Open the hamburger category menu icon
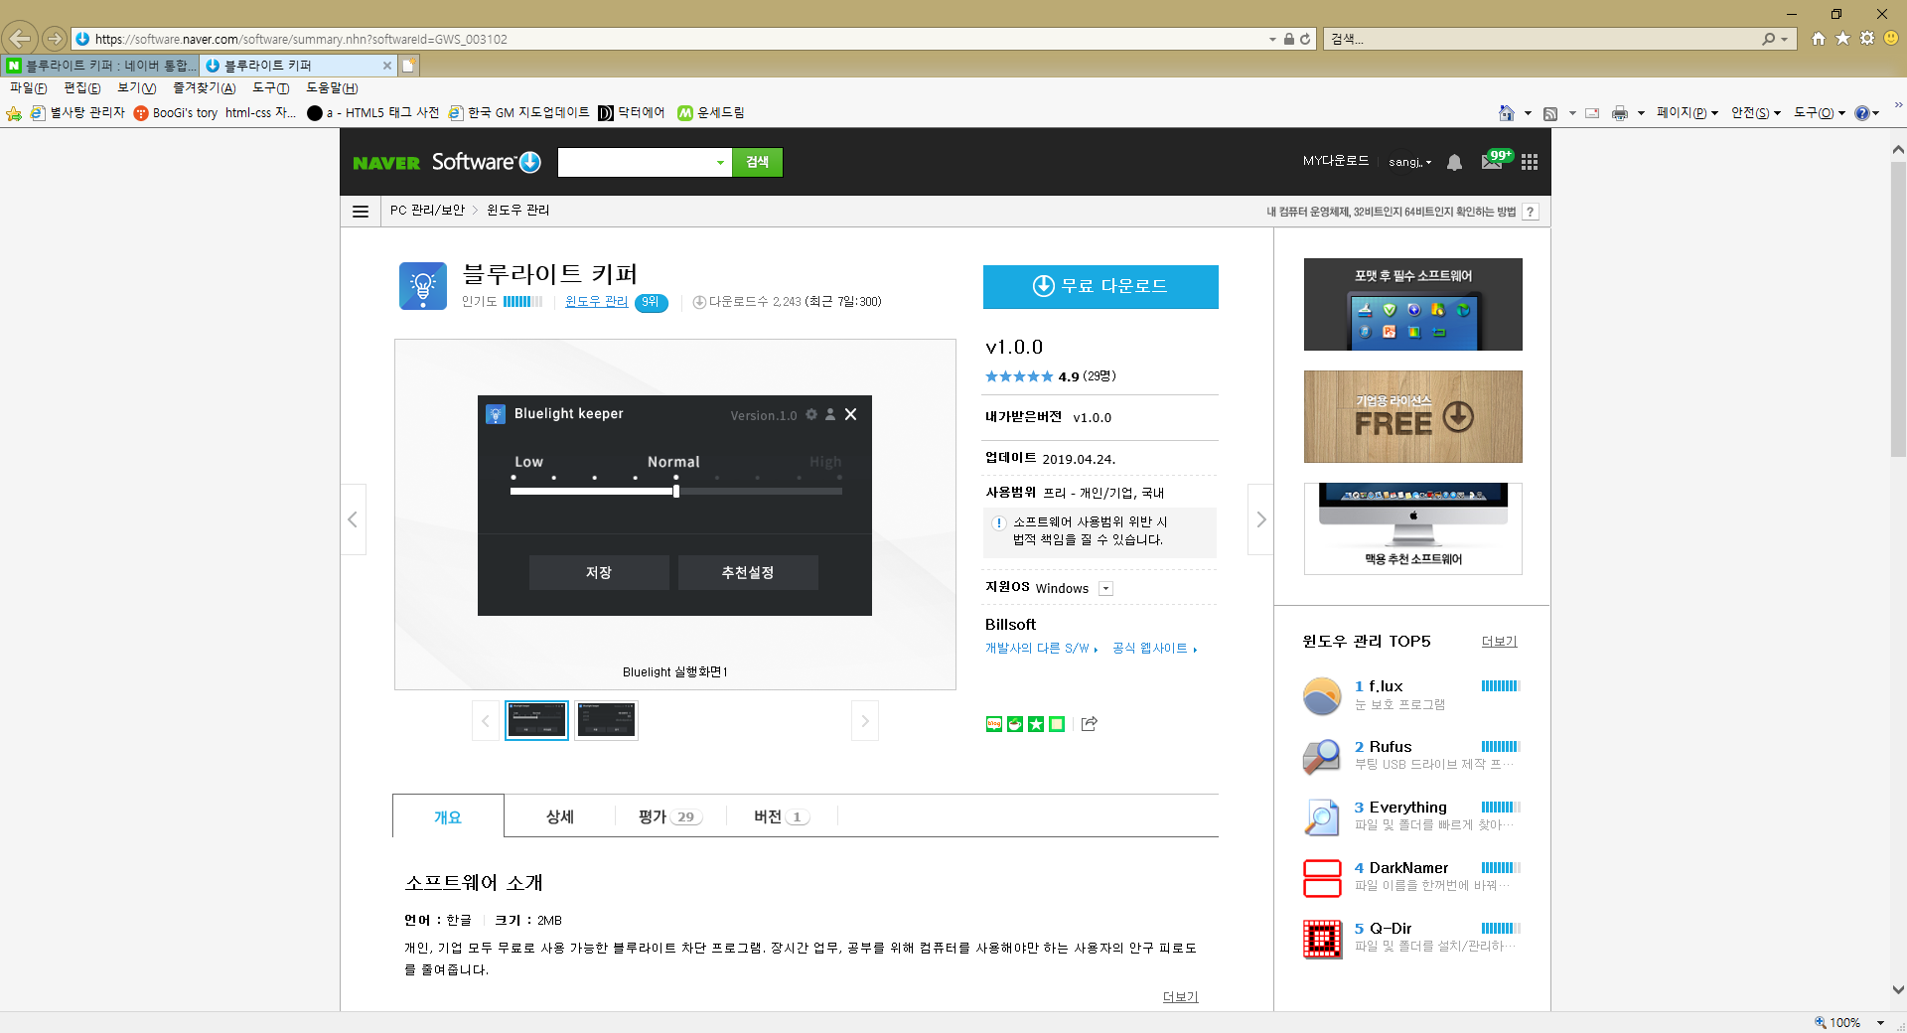The image size is (1907, 1033). click(361, 211)
